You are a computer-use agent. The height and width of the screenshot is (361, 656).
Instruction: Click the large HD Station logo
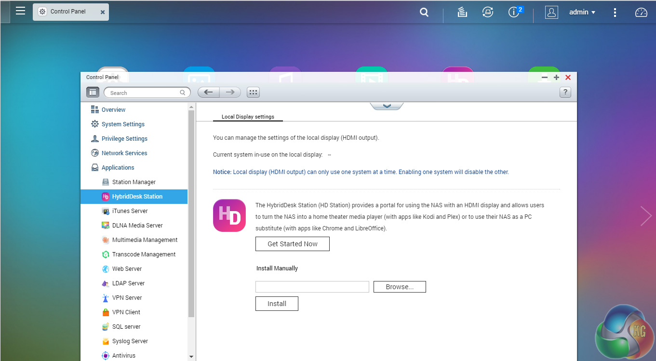click(229, 215)
